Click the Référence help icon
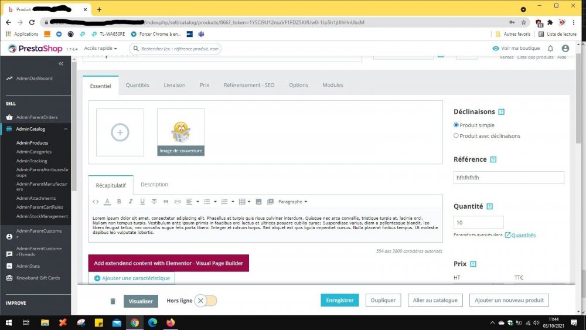Image resolution: width=586 pixels, height=330 pixels. coord(493,159)
